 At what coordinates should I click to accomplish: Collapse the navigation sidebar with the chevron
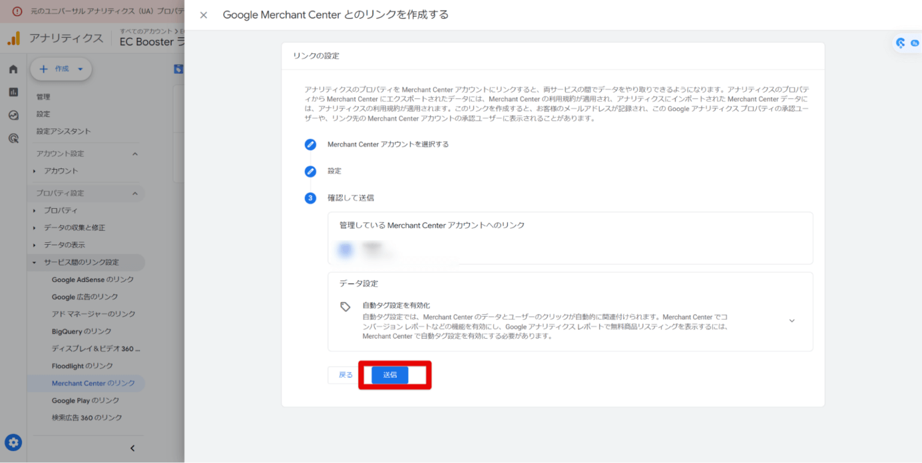tap(132, 447)
